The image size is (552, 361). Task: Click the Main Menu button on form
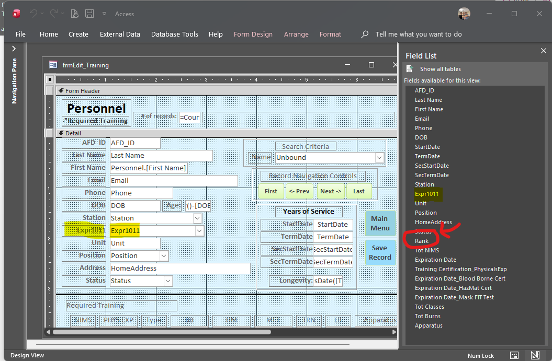coord(380,223)
